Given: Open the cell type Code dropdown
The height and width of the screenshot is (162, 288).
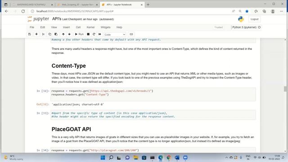Looking at the screenshot, I should [x=115, y=34].
